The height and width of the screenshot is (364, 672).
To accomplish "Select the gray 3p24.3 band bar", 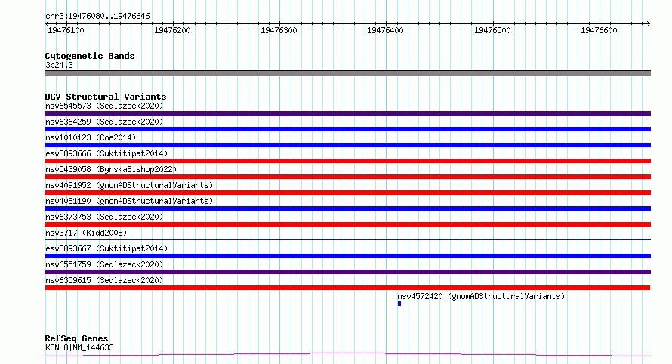I will (347, 73).
